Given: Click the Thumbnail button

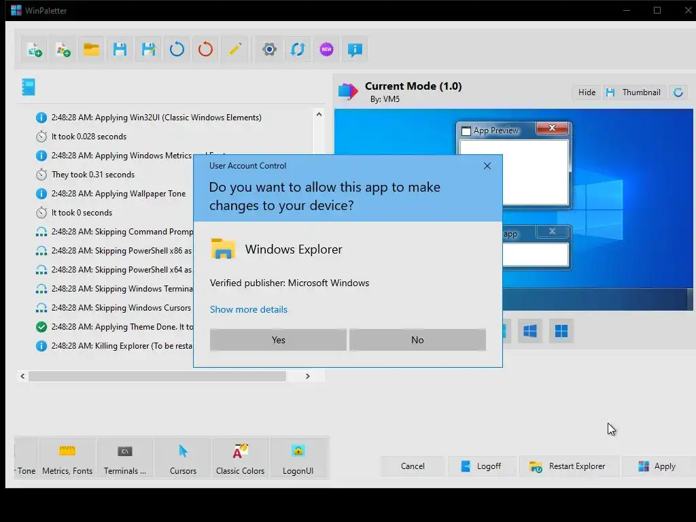Looking at the screenshot, I should click(635, 92).
